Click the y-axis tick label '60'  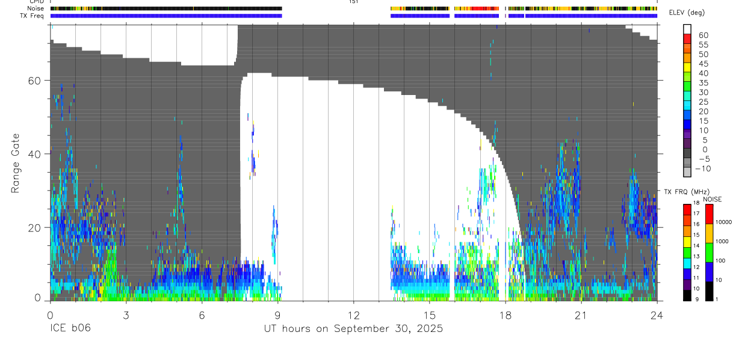(36, 81)
